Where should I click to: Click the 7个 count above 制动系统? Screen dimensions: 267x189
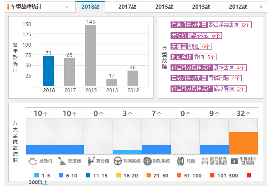tap(156, 113)
